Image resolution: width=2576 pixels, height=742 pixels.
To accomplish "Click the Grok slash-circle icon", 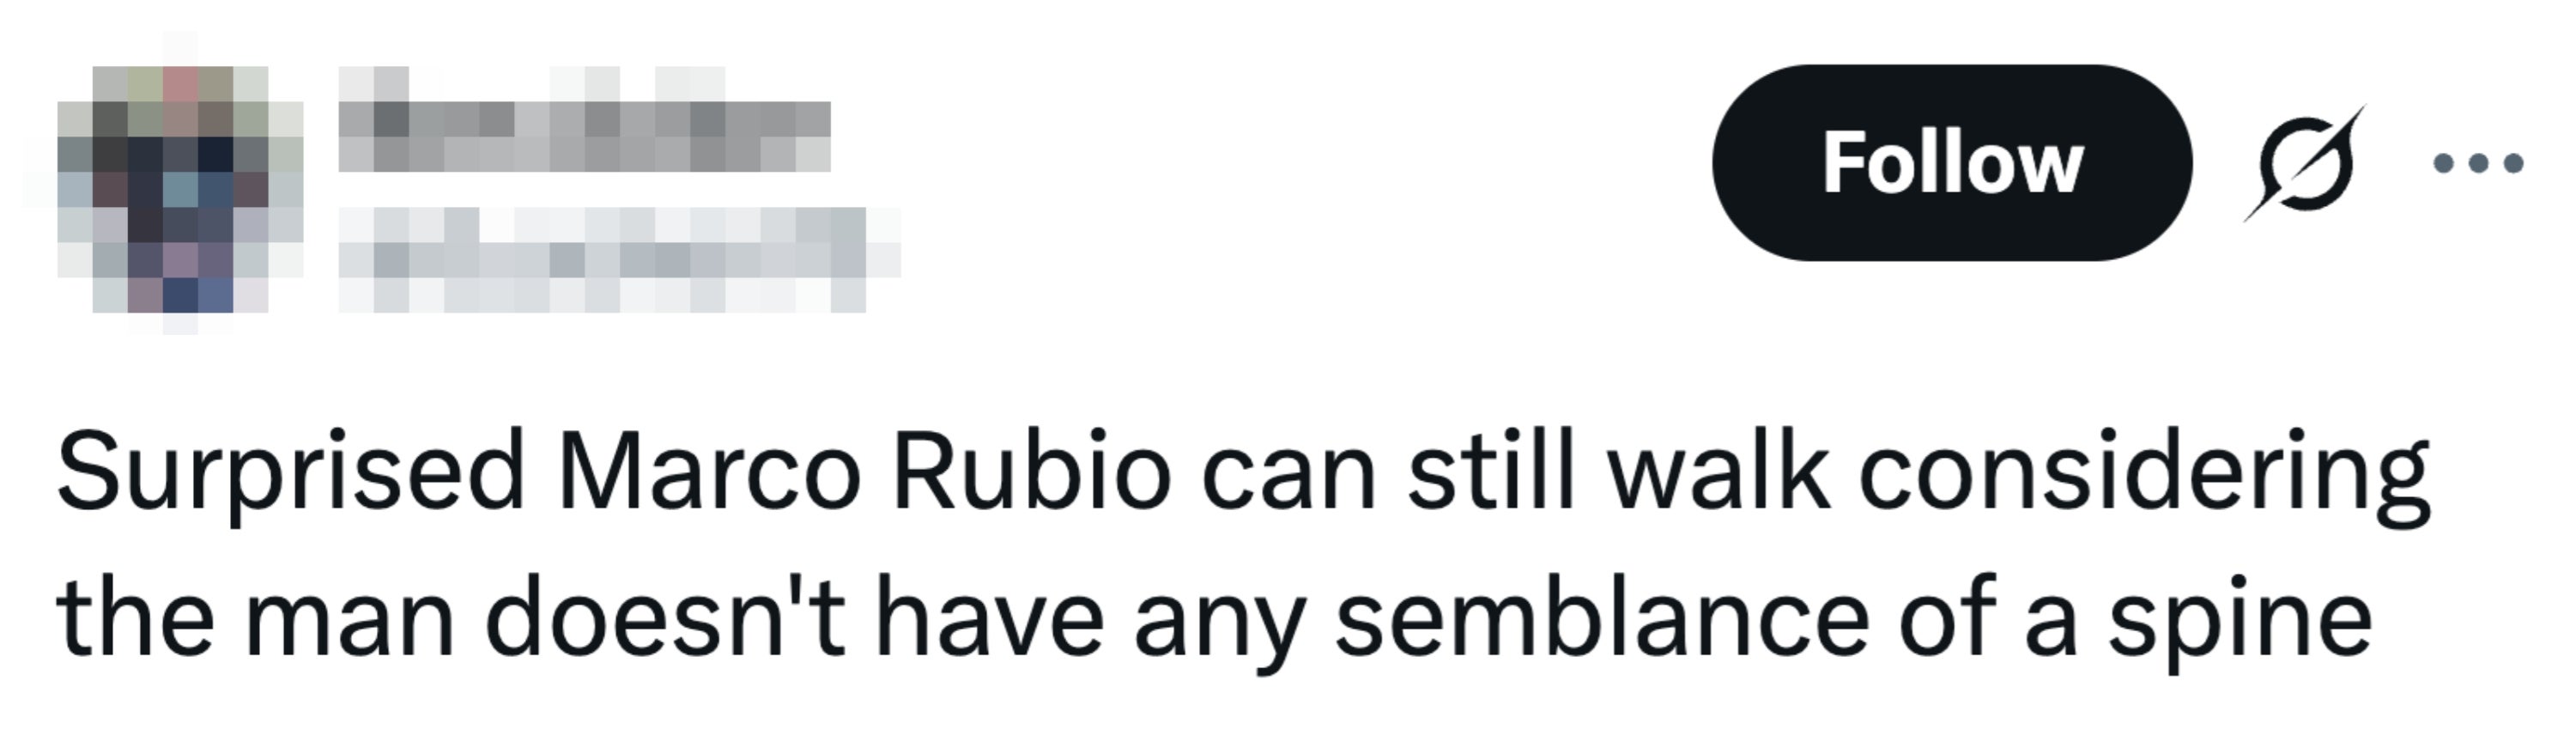I will click(x=2304, y=163).
